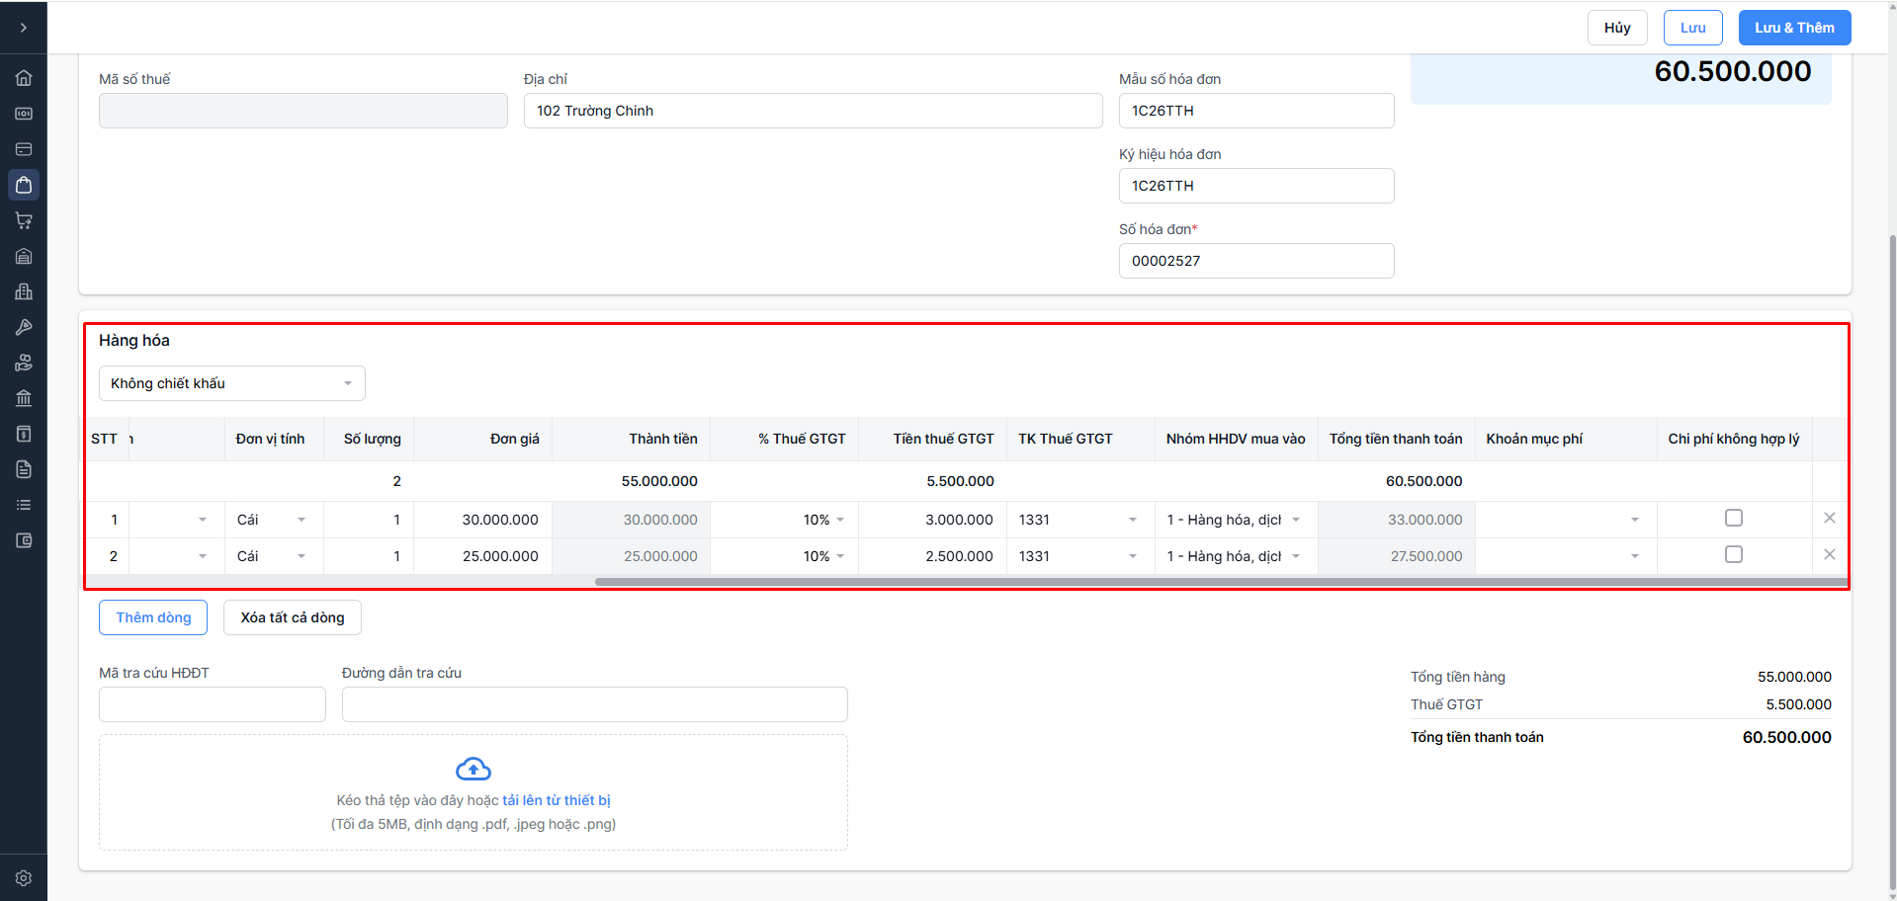The image size is (1897, 901).
Task: Click the 'Thêm dòng' button
Action: coord(153,617)
